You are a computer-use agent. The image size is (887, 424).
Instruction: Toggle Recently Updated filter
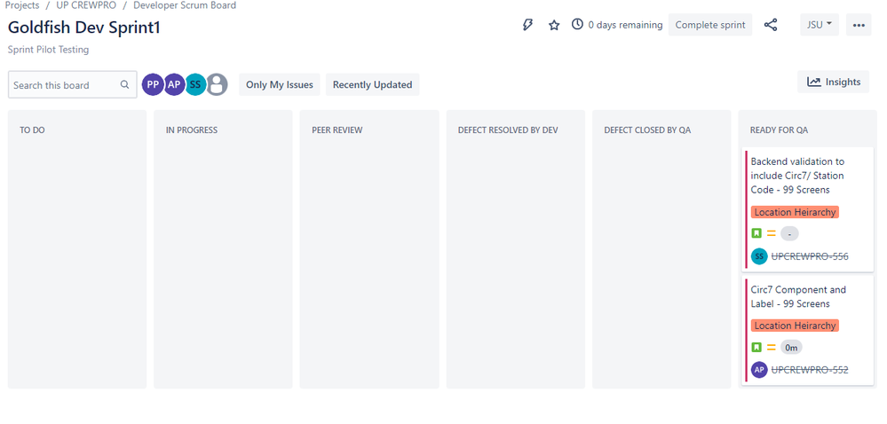372,85
